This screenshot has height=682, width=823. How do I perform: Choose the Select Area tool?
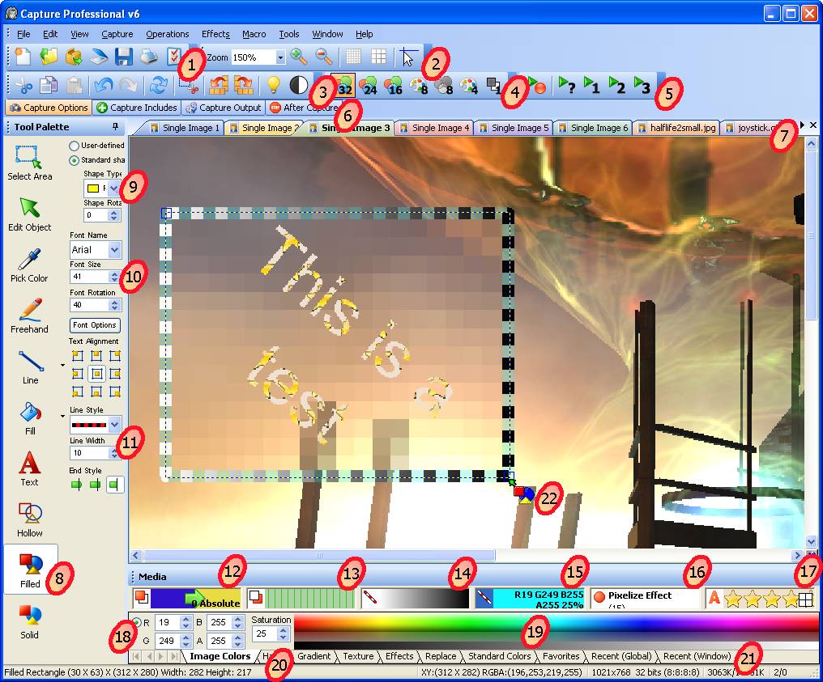[x=29, y=163]
